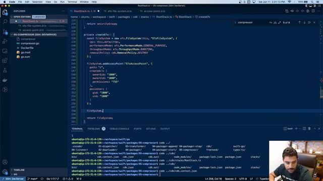
Task: Split the terminal panel
Action: click(304, 129)
